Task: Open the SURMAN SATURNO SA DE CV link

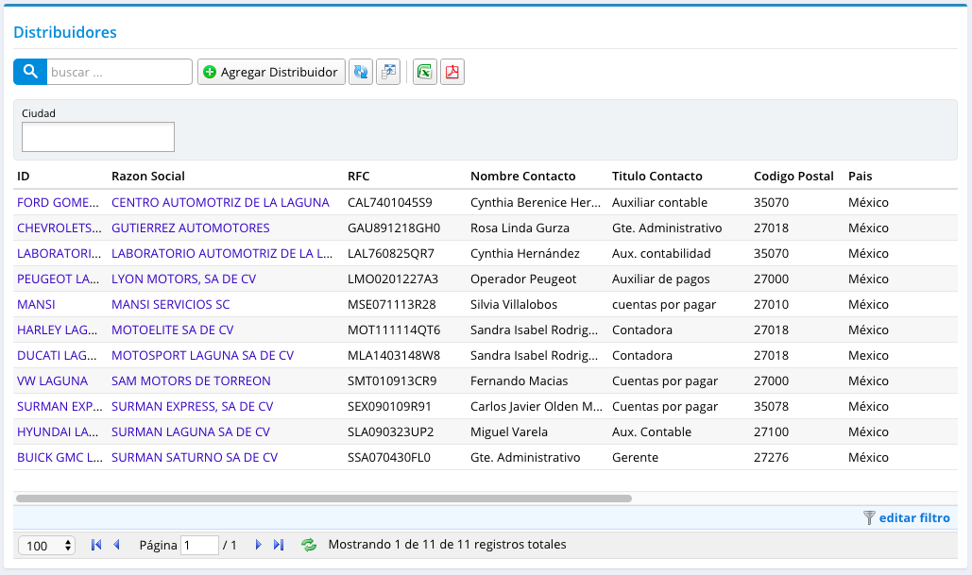Action: click(195, 457)
